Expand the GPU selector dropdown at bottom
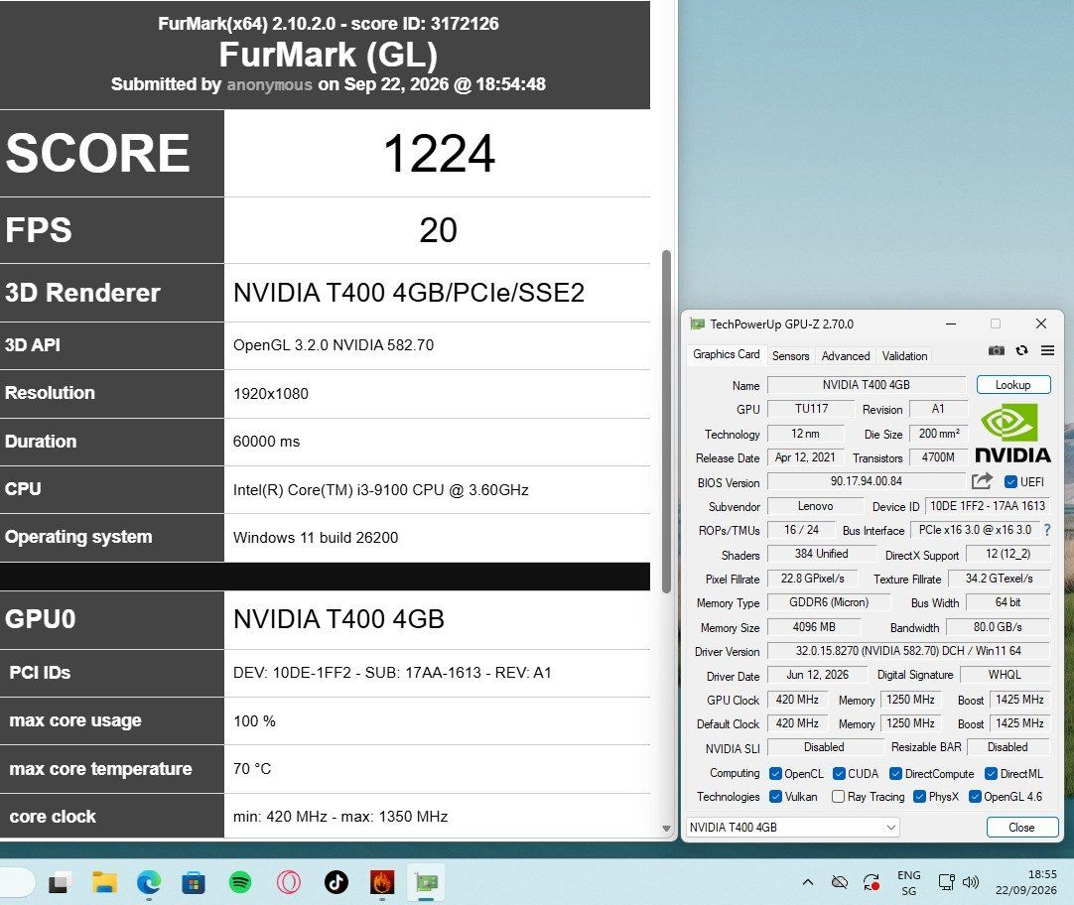This screenshot has height=905, width=1074. (x=792, y=827)
